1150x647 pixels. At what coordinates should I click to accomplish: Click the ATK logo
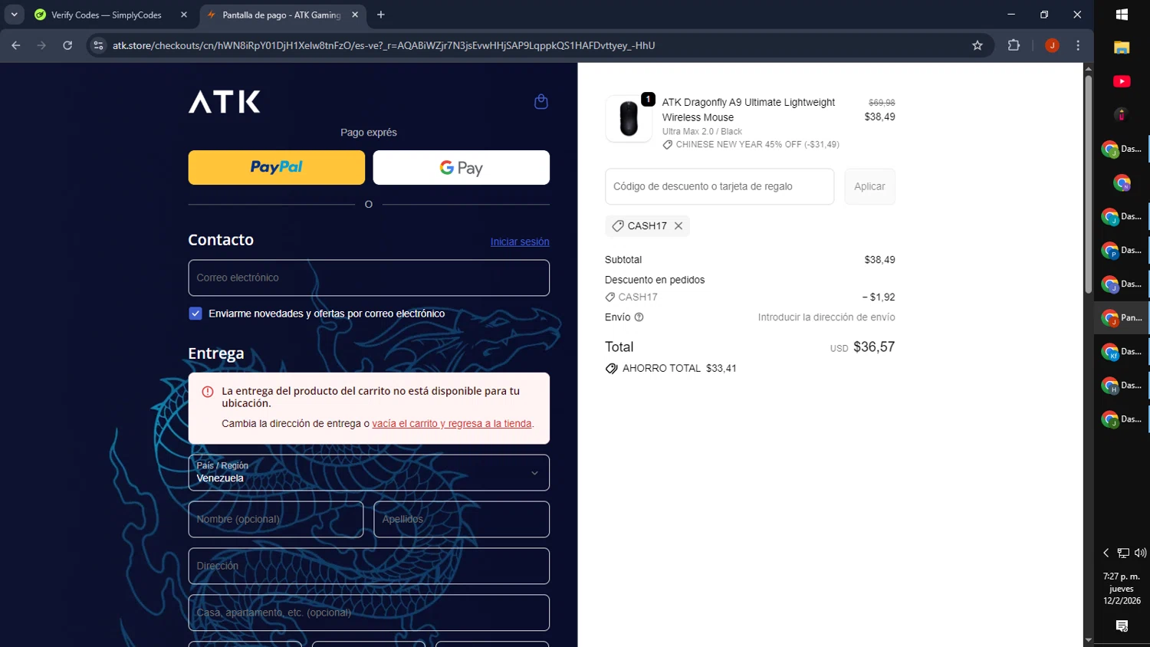tap(225, 102)
